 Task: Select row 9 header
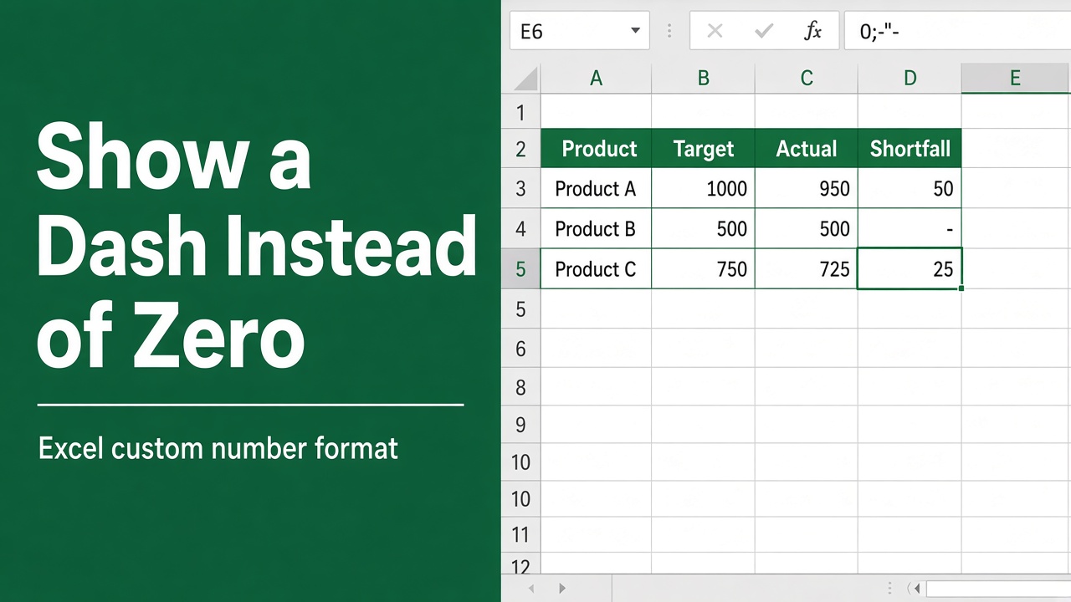pyautogui.click(x=521, y=425)
